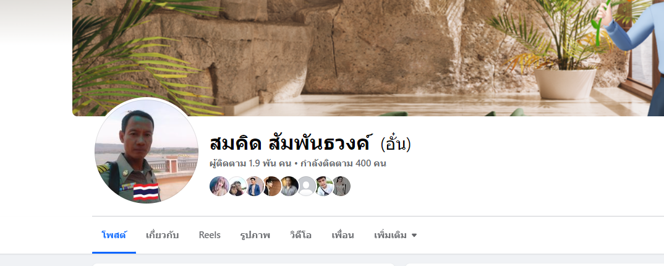This screenshot has width=664, height=266.
Task: Open the friend avatar in white shirt
Action: (324, 186)
